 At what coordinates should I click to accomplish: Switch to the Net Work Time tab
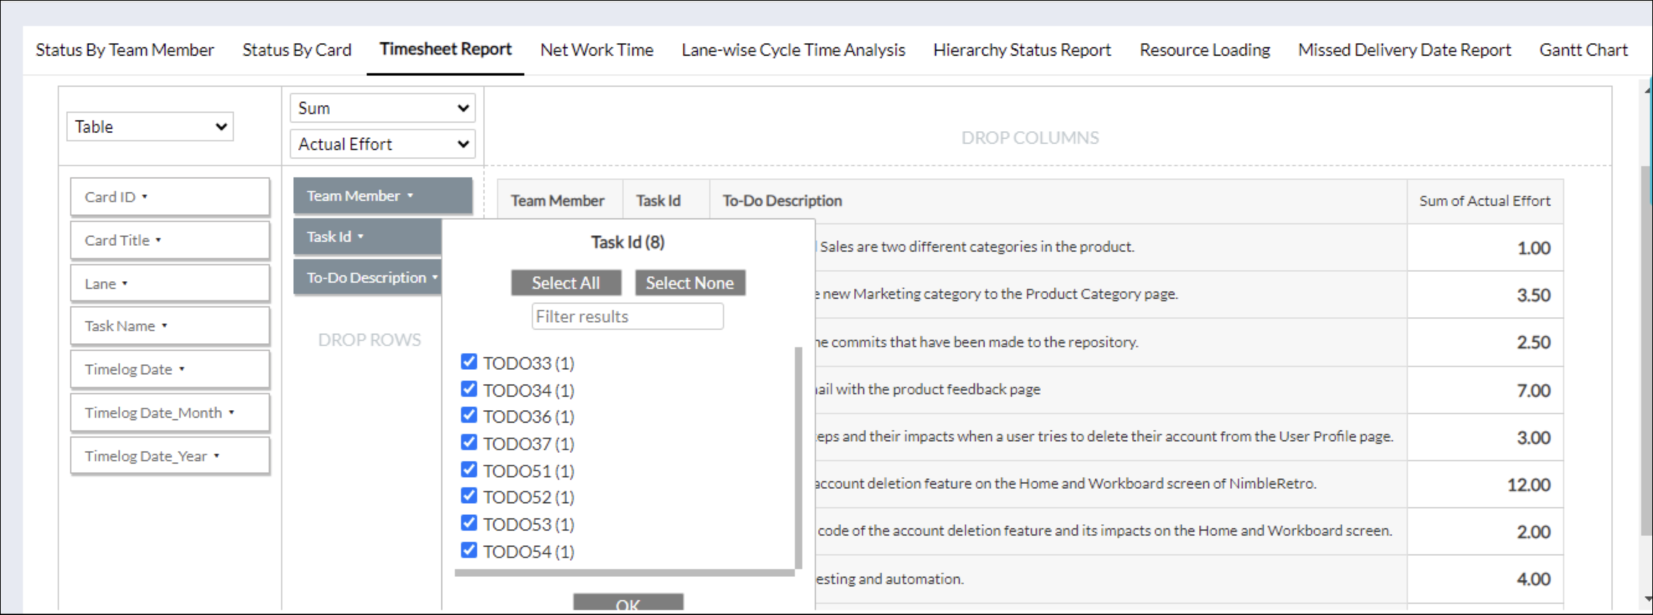click(x=596, y=50)
